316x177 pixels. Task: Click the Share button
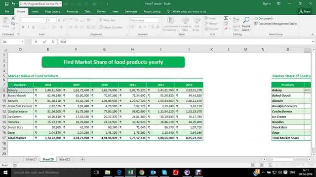click(305, 11)
